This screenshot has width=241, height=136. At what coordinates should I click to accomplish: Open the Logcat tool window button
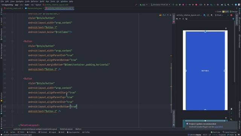pyautogui.click(x=53, y=132)
